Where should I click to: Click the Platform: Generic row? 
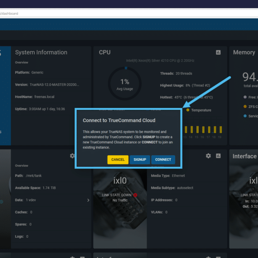coord(51,73)
